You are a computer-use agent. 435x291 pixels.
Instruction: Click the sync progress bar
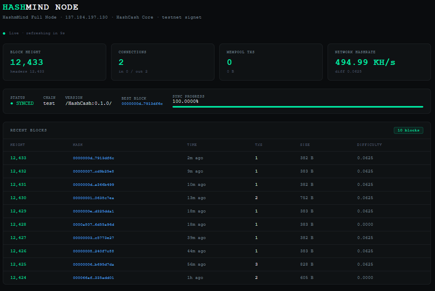tap(298, 106)
